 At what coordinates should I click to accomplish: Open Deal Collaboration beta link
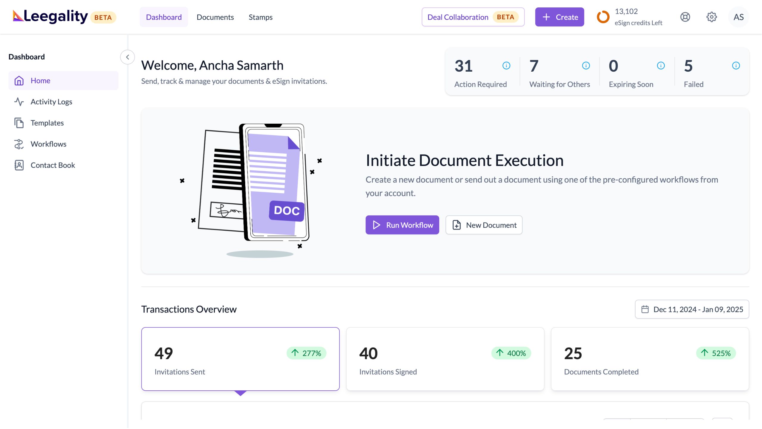click(473, 17)
